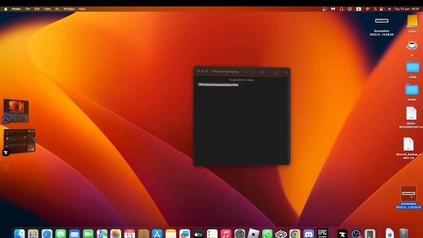Open the yellow Notes app in Dock
The height and width of the screenshot is (238, 423).
click(171, 233)
